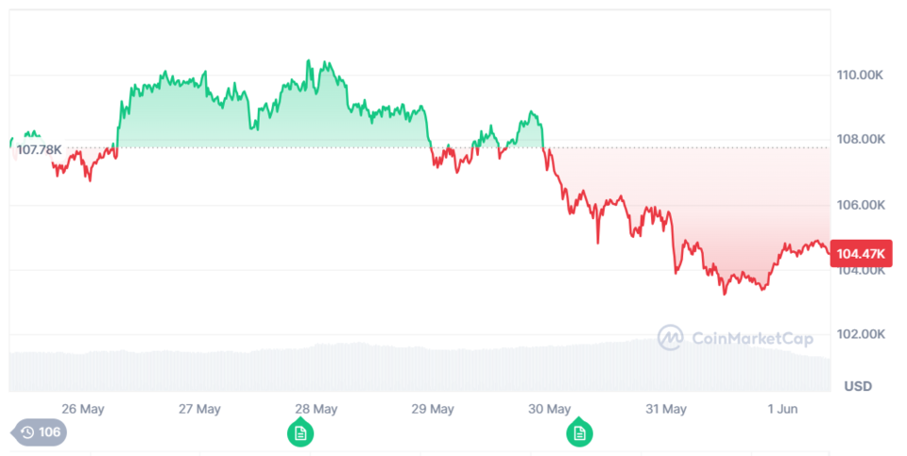Screen dimensions: 907x456
Task: Click the USD currency label
Action: tap(857, 386)
